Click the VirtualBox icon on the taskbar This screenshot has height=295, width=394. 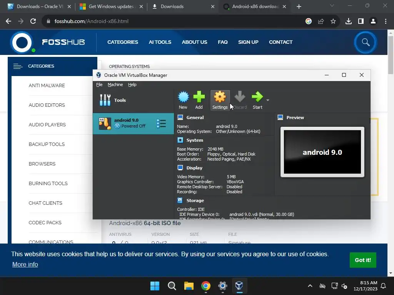tap(239, 286)
